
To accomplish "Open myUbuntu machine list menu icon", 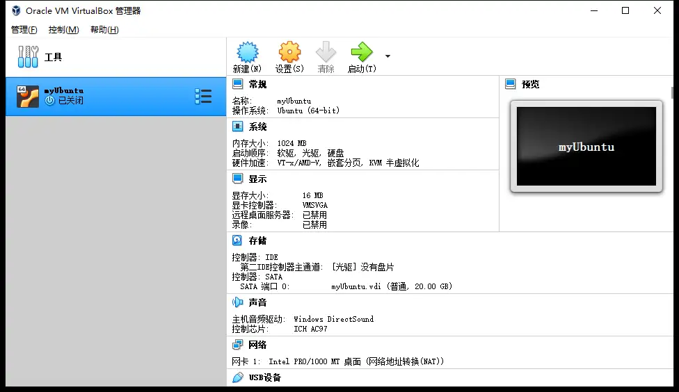I will pyautogui.click(x=203, y=97).
